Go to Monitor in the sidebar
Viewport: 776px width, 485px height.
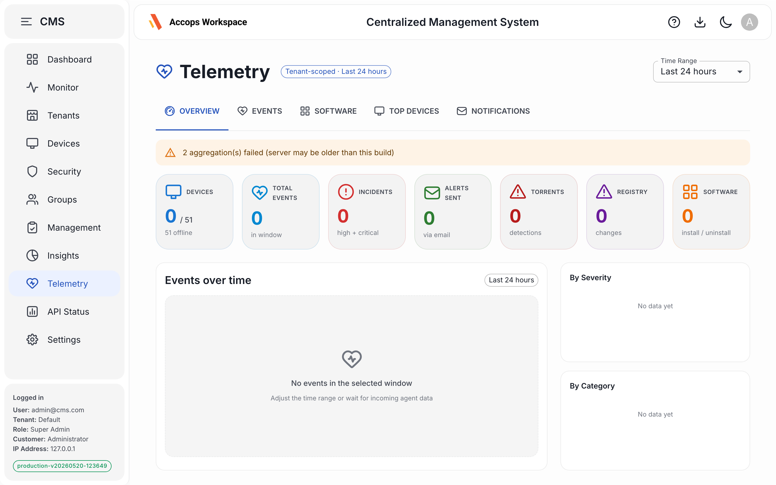click(x=64, y=87)
